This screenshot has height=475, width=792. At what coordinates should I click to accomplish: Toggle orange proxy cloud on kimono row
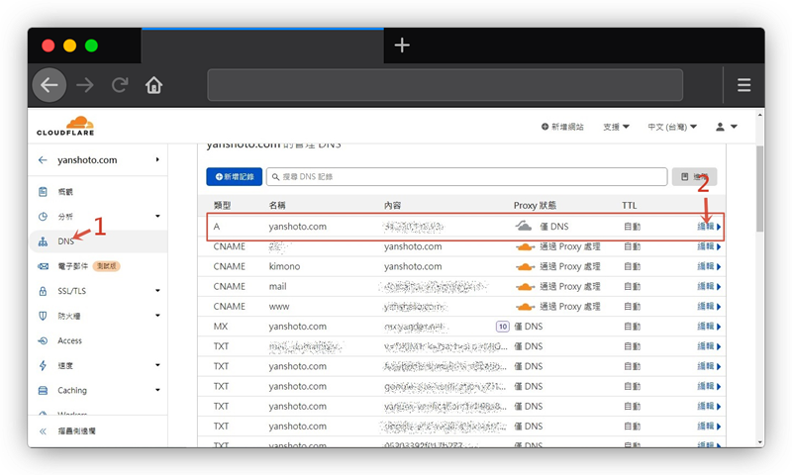click(x=525, y=266)
